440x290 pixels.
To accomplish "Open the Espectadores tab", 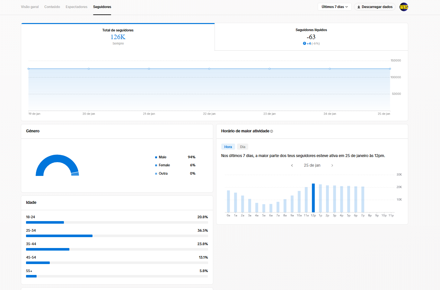I will [x=76, y=7].
